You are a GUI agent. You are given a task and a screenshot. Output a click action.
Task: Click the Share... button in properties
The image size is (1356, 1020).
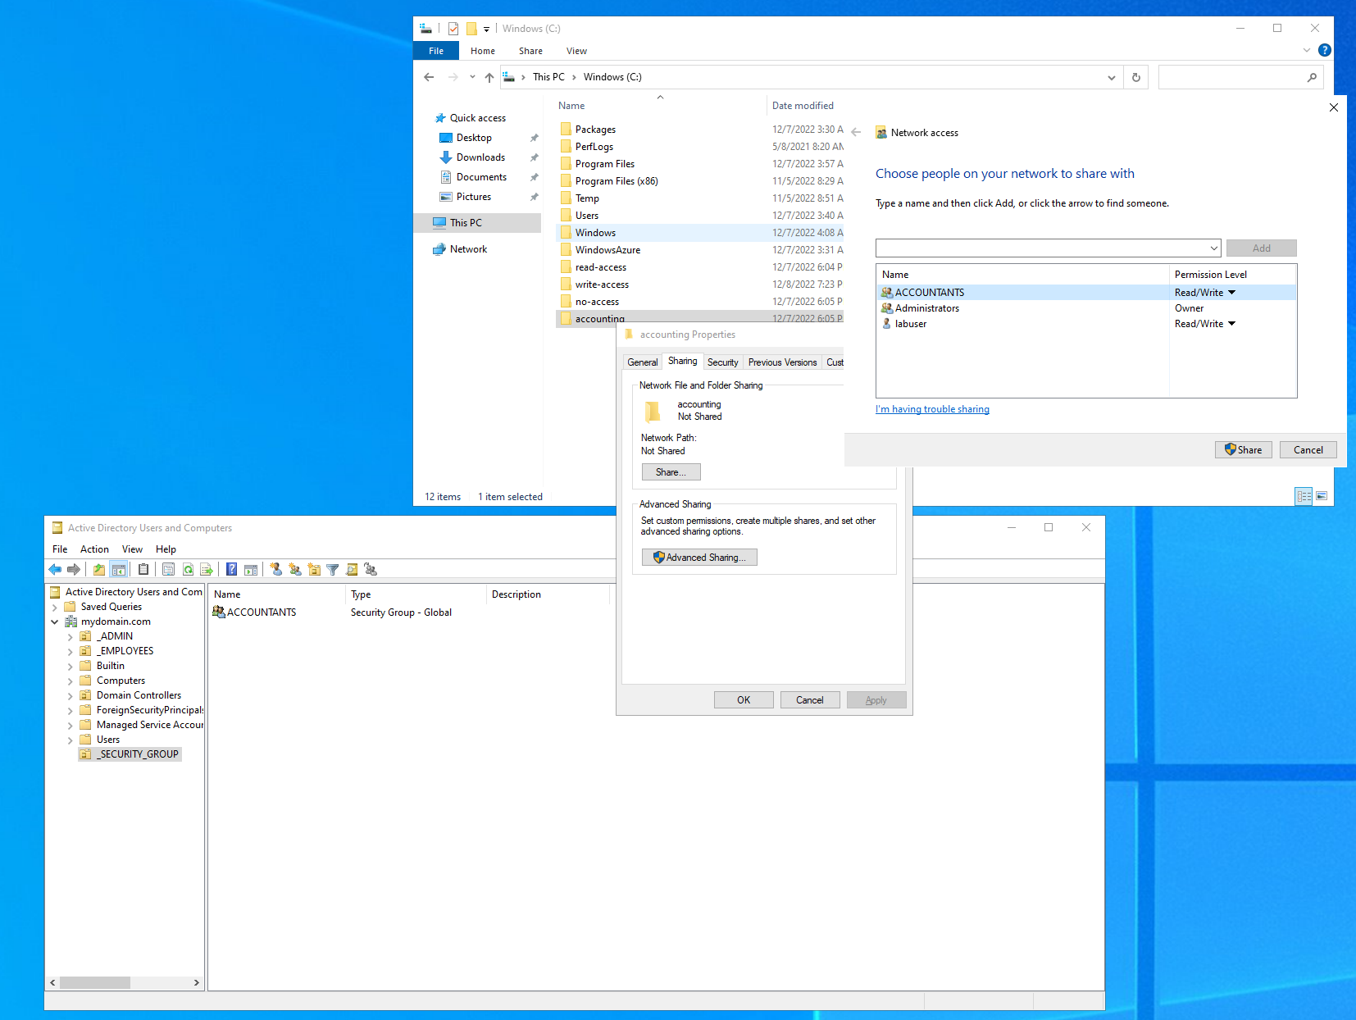click(671, 472)
